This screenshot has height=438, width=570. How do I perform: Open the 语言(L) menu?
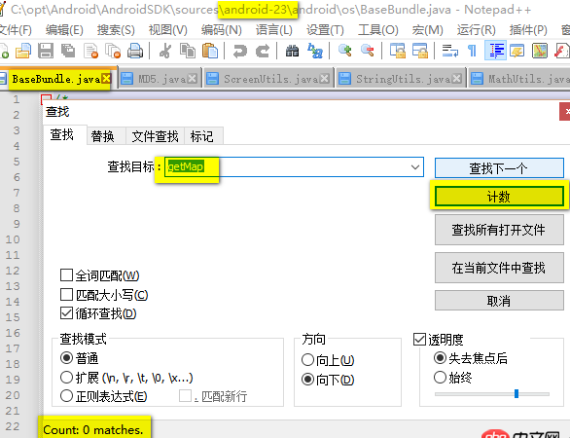tap(274, 29)
